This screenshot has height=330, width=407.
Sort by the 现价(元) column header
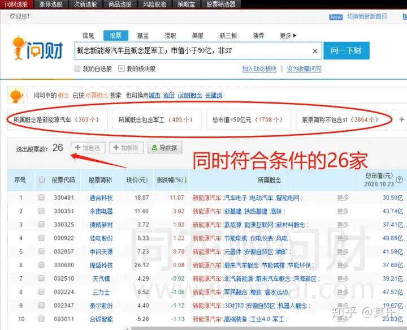pyautogui.click(x=137, y=180)
